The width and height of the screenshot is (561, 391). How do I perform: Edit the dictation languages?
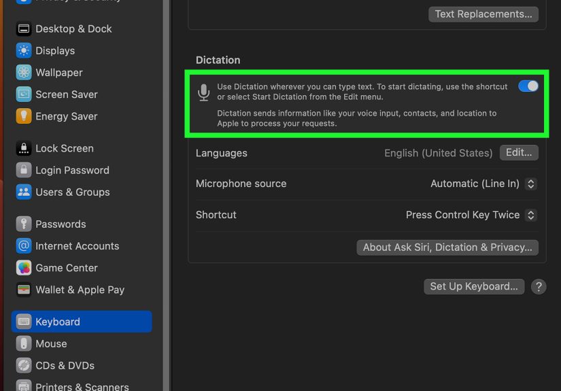(x=519, y=153)
